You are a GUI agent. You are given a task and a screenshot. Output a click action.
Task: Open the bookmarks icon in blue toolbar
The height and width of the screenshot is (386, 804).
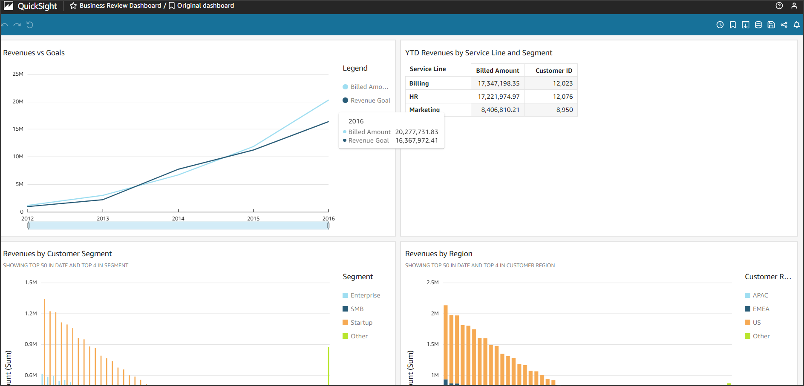pyautogui.click(x=733, y=25)
